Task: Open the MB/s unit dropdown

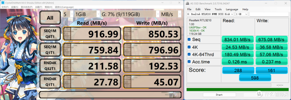Action: coord(171,14)
